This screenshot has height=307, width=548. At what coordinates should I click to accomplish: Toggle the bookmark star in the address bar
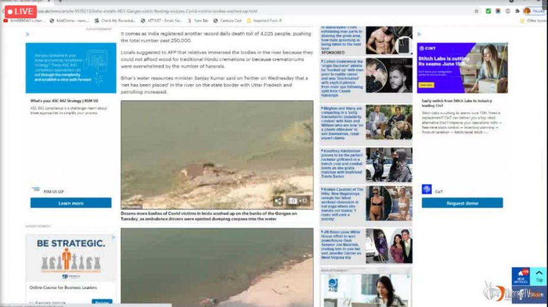tap(476, 10)
